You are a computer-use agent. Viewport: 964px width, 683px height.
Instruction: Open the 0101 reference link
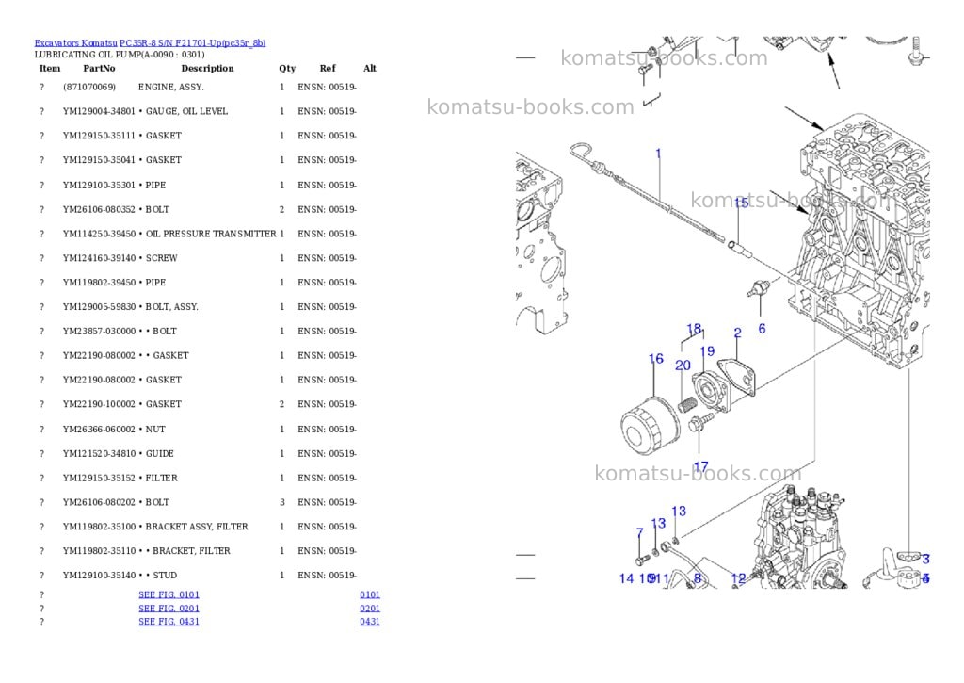point(370,594)
